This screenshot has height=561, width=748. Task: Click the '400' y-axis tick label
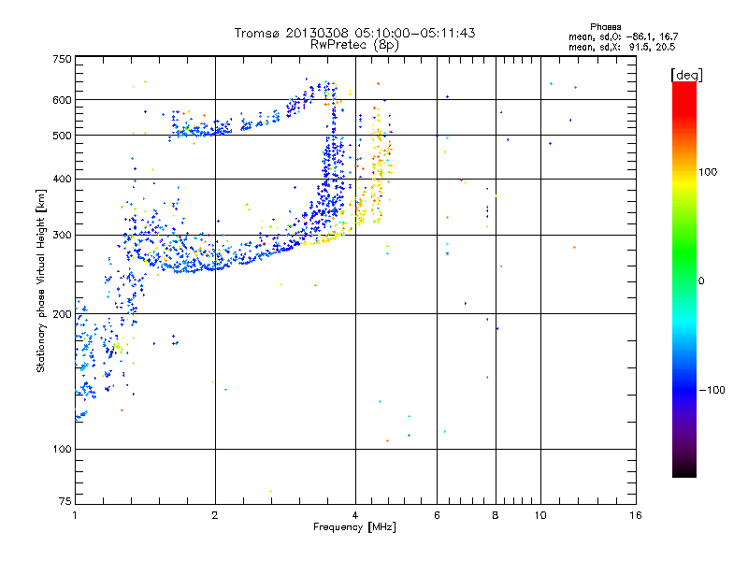click(62, 180)
